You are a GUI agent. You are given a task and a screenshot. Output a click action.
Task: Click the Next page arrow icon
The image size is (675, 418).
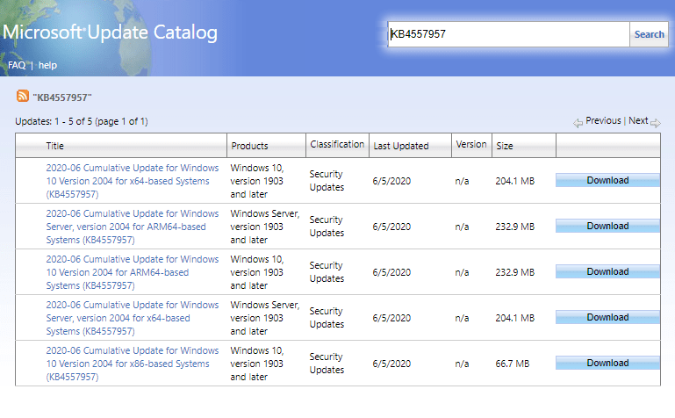pos(655,123)
